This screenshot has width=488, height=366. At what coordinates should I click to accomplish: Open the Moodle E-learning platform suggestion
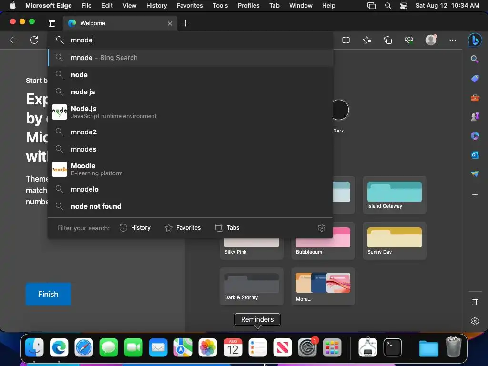190,169
